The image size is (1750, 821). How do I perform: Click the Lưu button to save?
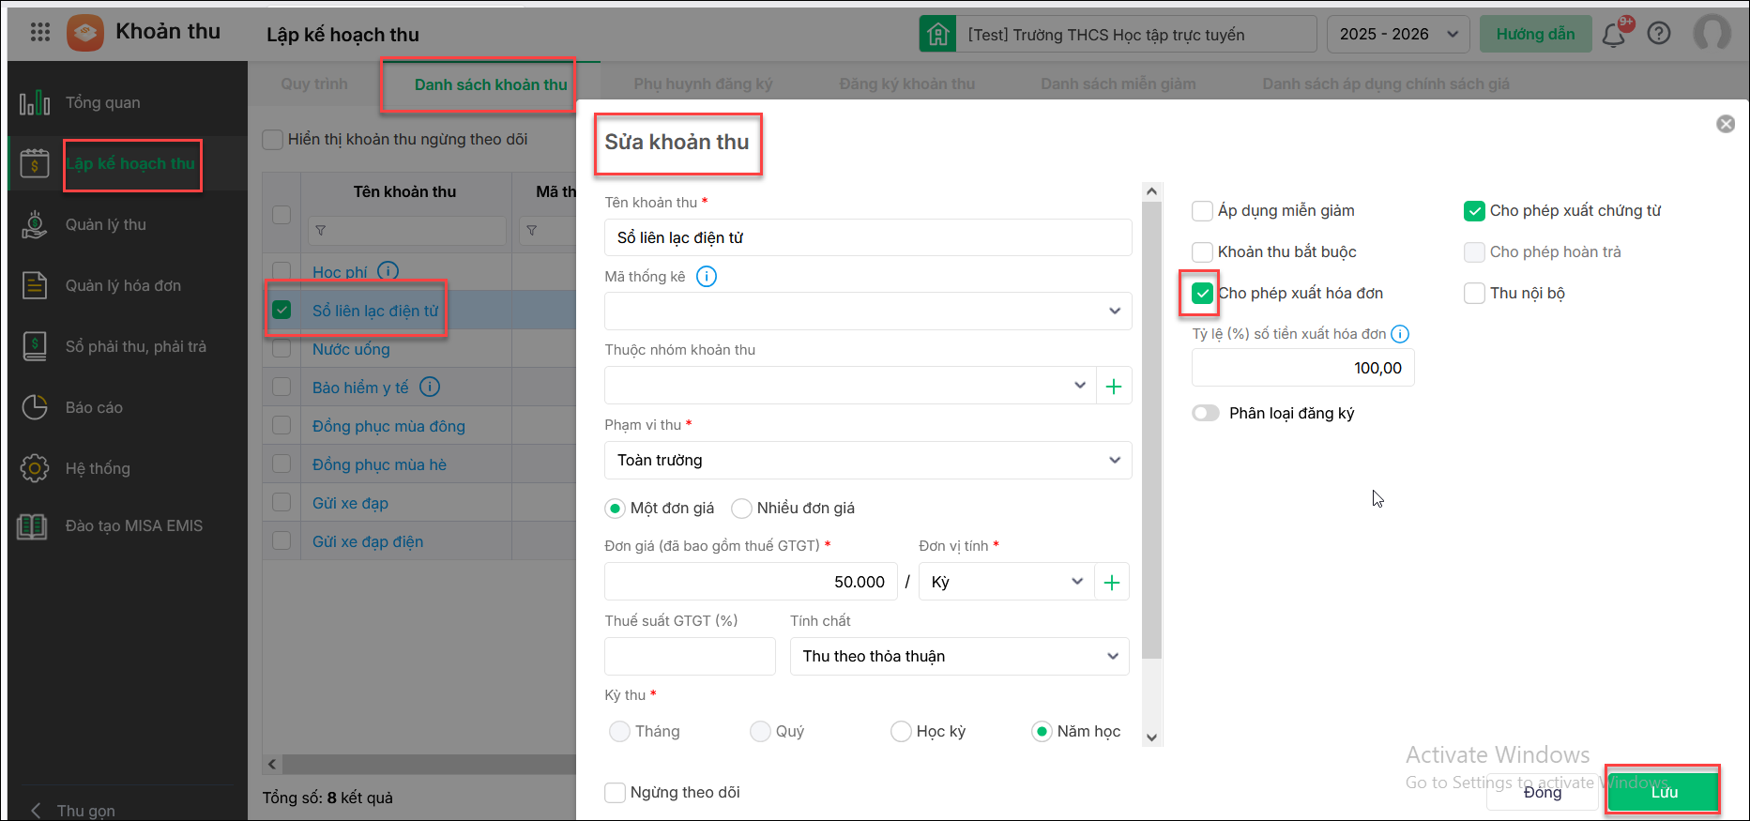[1664, 792]
